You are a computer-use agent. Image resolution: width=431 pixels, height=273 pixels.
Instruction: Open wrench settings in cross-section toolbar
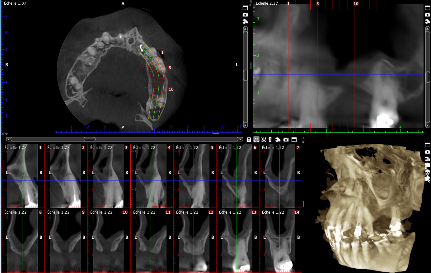pos(278,140)
